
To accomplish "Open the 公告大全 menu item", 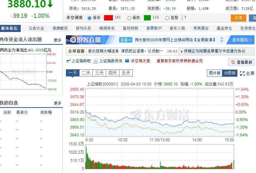I will coord(36,28).
